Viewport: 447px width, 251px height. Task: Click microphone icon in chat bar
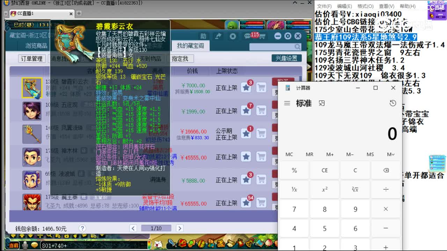coord(25,245)
